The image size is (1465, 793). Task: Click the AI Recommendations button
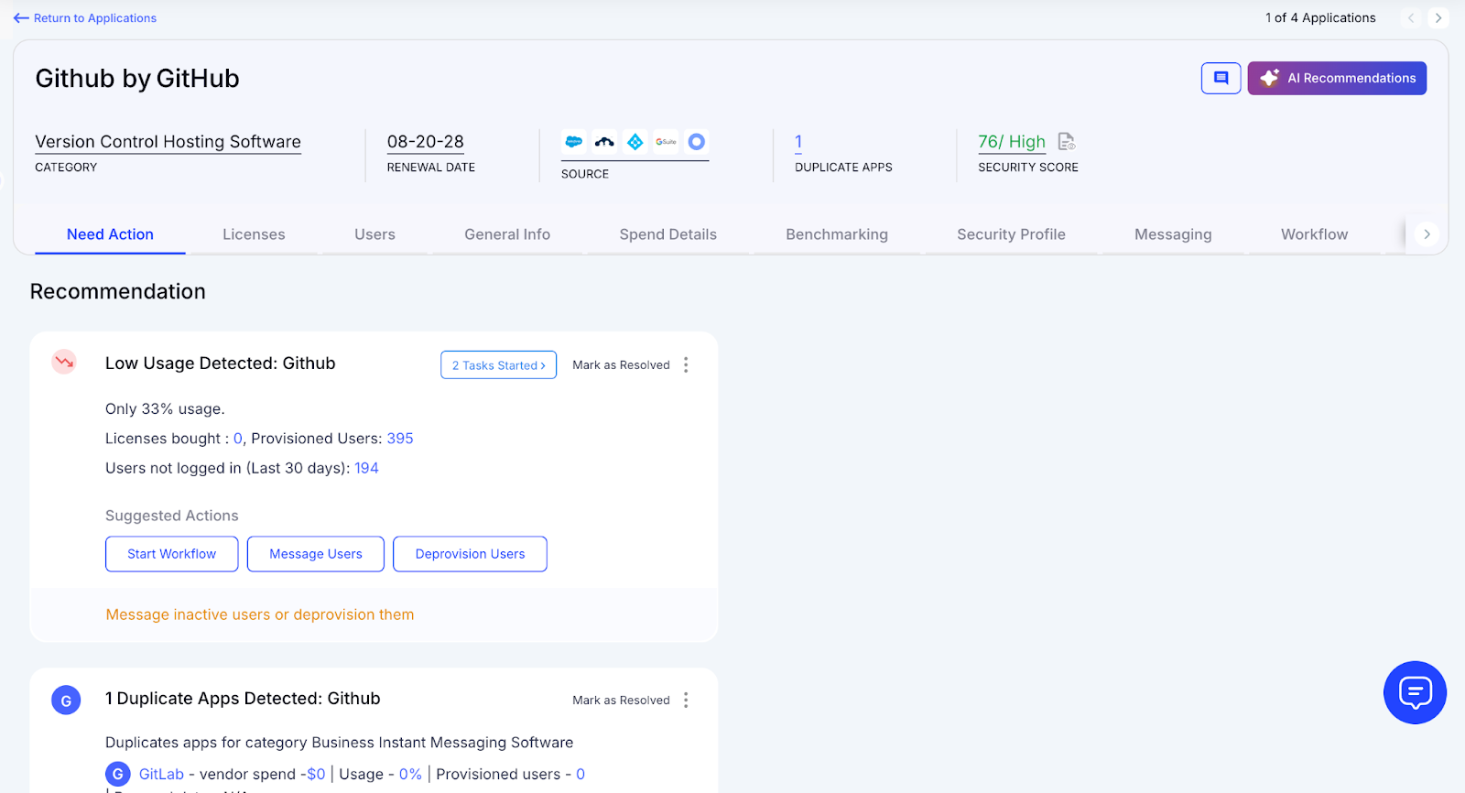(x=1337, y=78)
